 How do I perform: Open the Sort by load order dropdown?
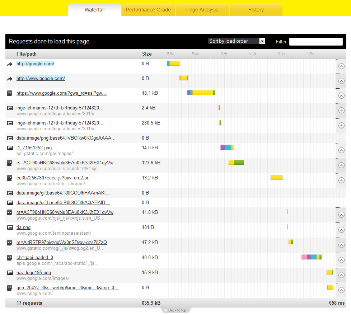tap(236, 41)
